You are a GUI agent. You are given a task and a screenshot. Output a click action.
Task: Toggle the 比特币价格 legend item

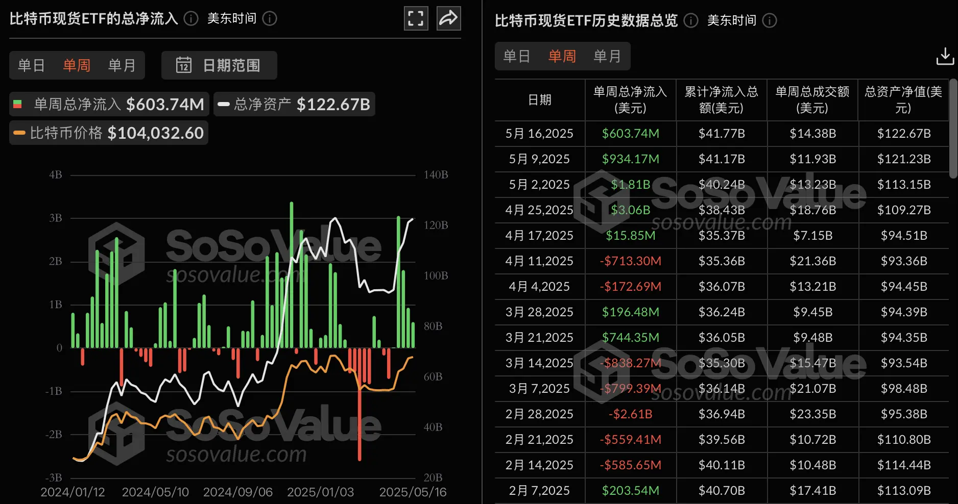click(x=108, y=133)
